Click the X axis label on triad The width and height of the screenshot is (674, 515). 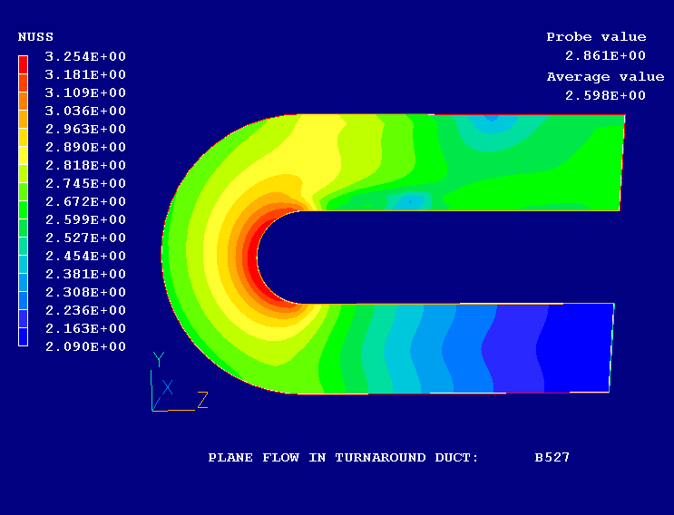tap(167, 387)
